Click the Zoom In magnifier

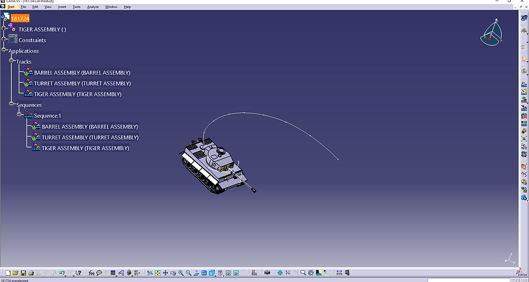click(x=181, y=273)
